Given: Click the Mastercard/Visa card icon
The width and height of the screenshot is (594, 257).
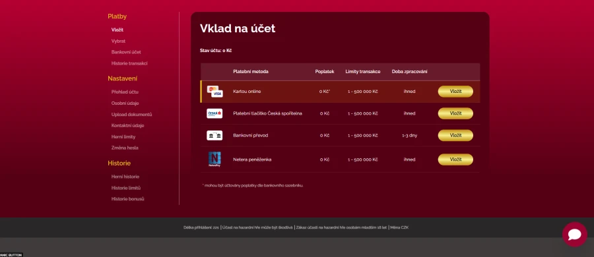Looking at the screenshot, I should 214,92.
